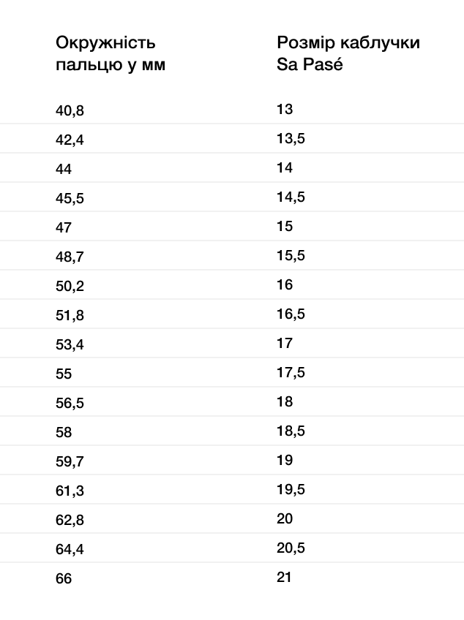Select ring size 21 in last row
The image size is (464, 620).
point(284,578)
